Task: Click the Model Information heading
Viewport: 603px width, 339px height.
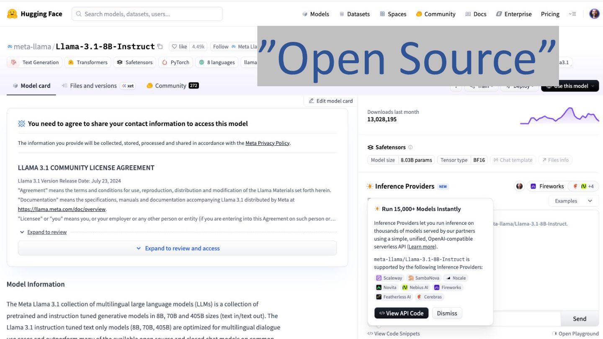Action: pyautogui.click(x=36, y=284)
